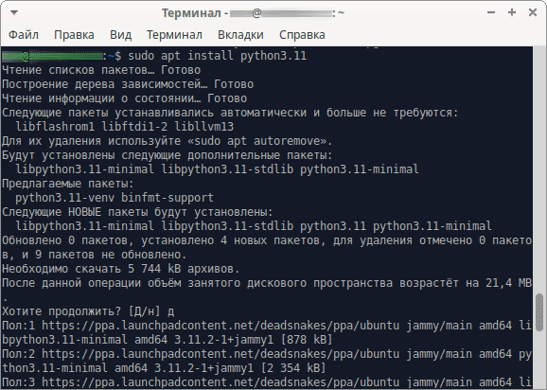
Task: Open the Терминал menu
Action: [x=174, y=35]
